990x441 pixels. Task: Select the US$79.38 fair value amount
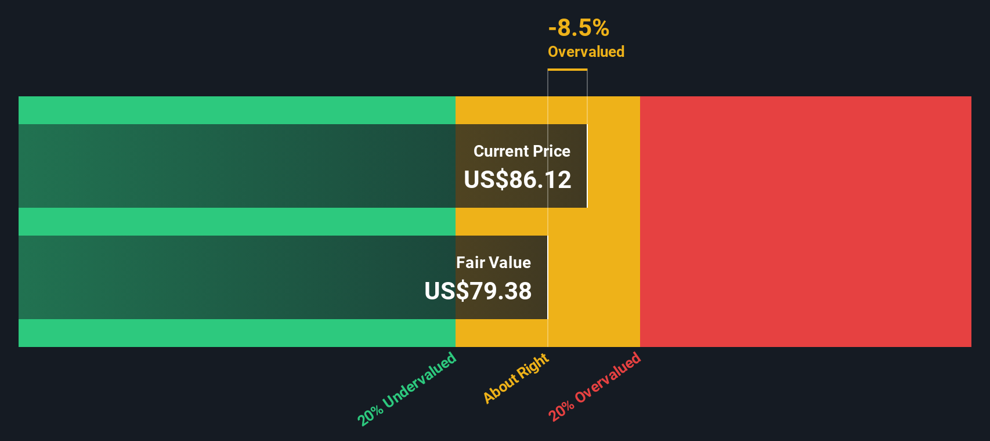(478, 291)
